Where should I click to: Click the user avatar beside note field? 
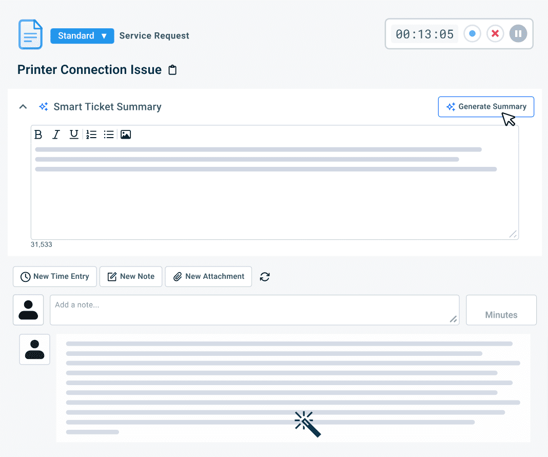28,310
